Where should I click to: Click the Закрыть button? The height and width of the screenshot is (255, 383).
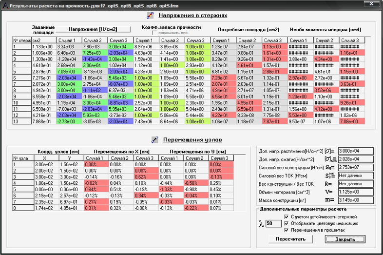tap(345, 239)
